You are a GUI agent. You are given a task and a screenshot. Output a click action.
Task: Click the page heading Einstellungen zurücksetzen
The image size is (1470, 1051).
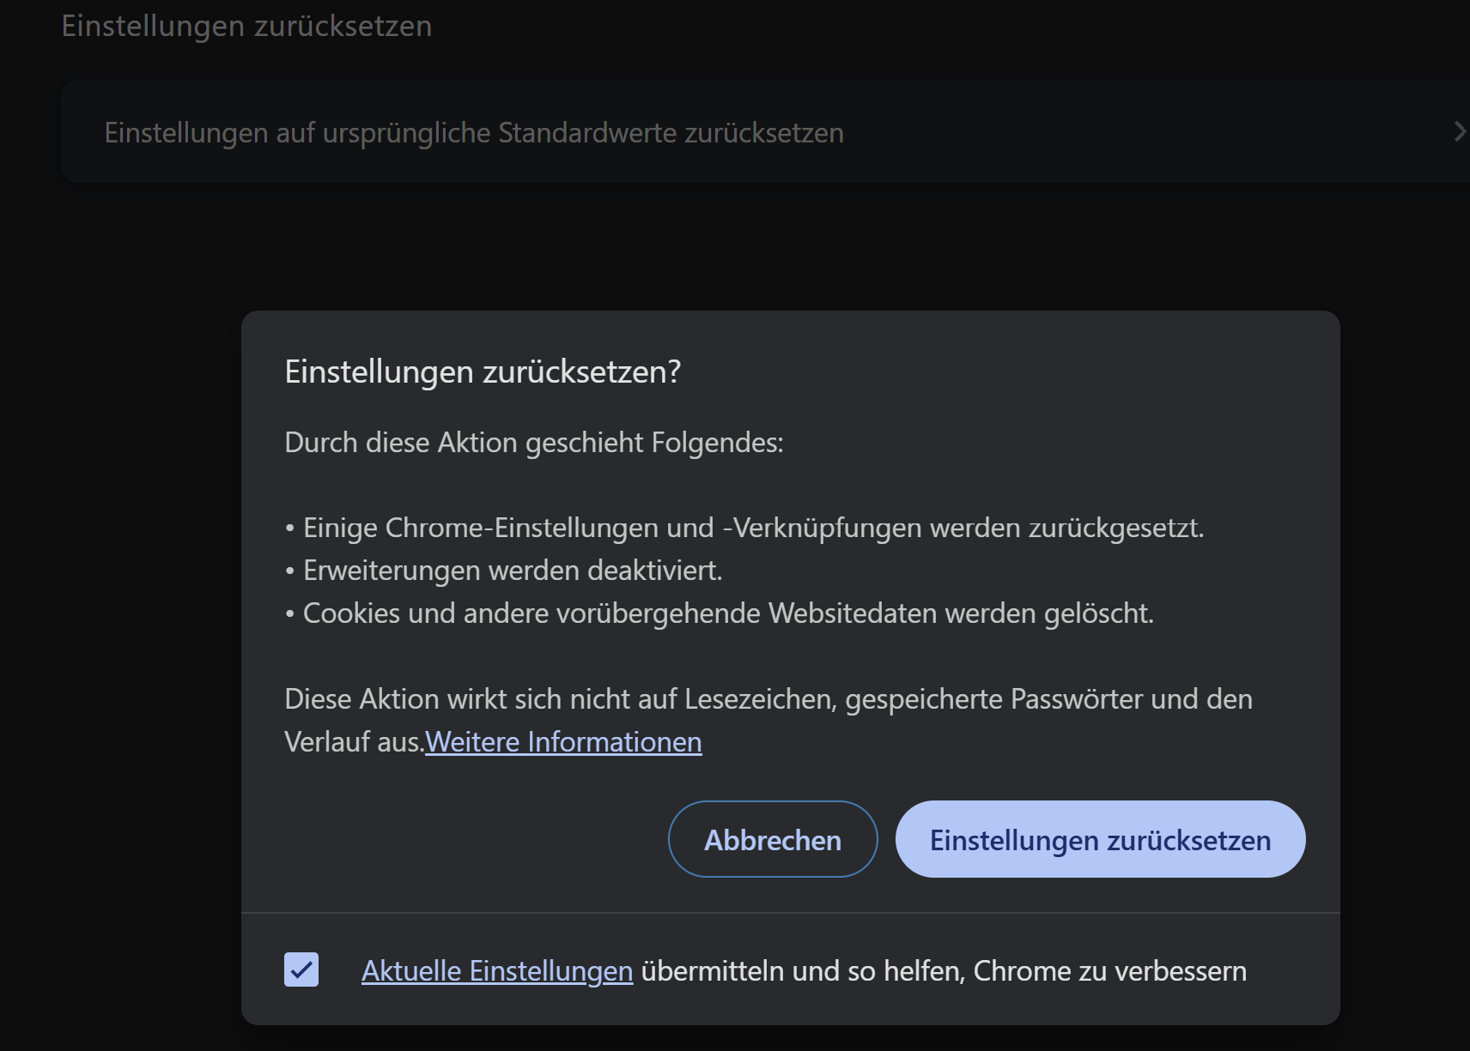(246, 26)
